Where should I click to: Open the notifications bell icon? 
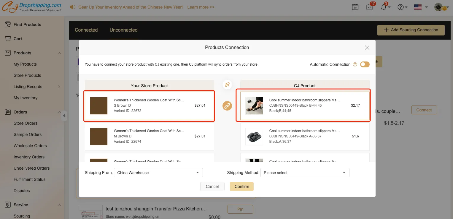point(384,7)
